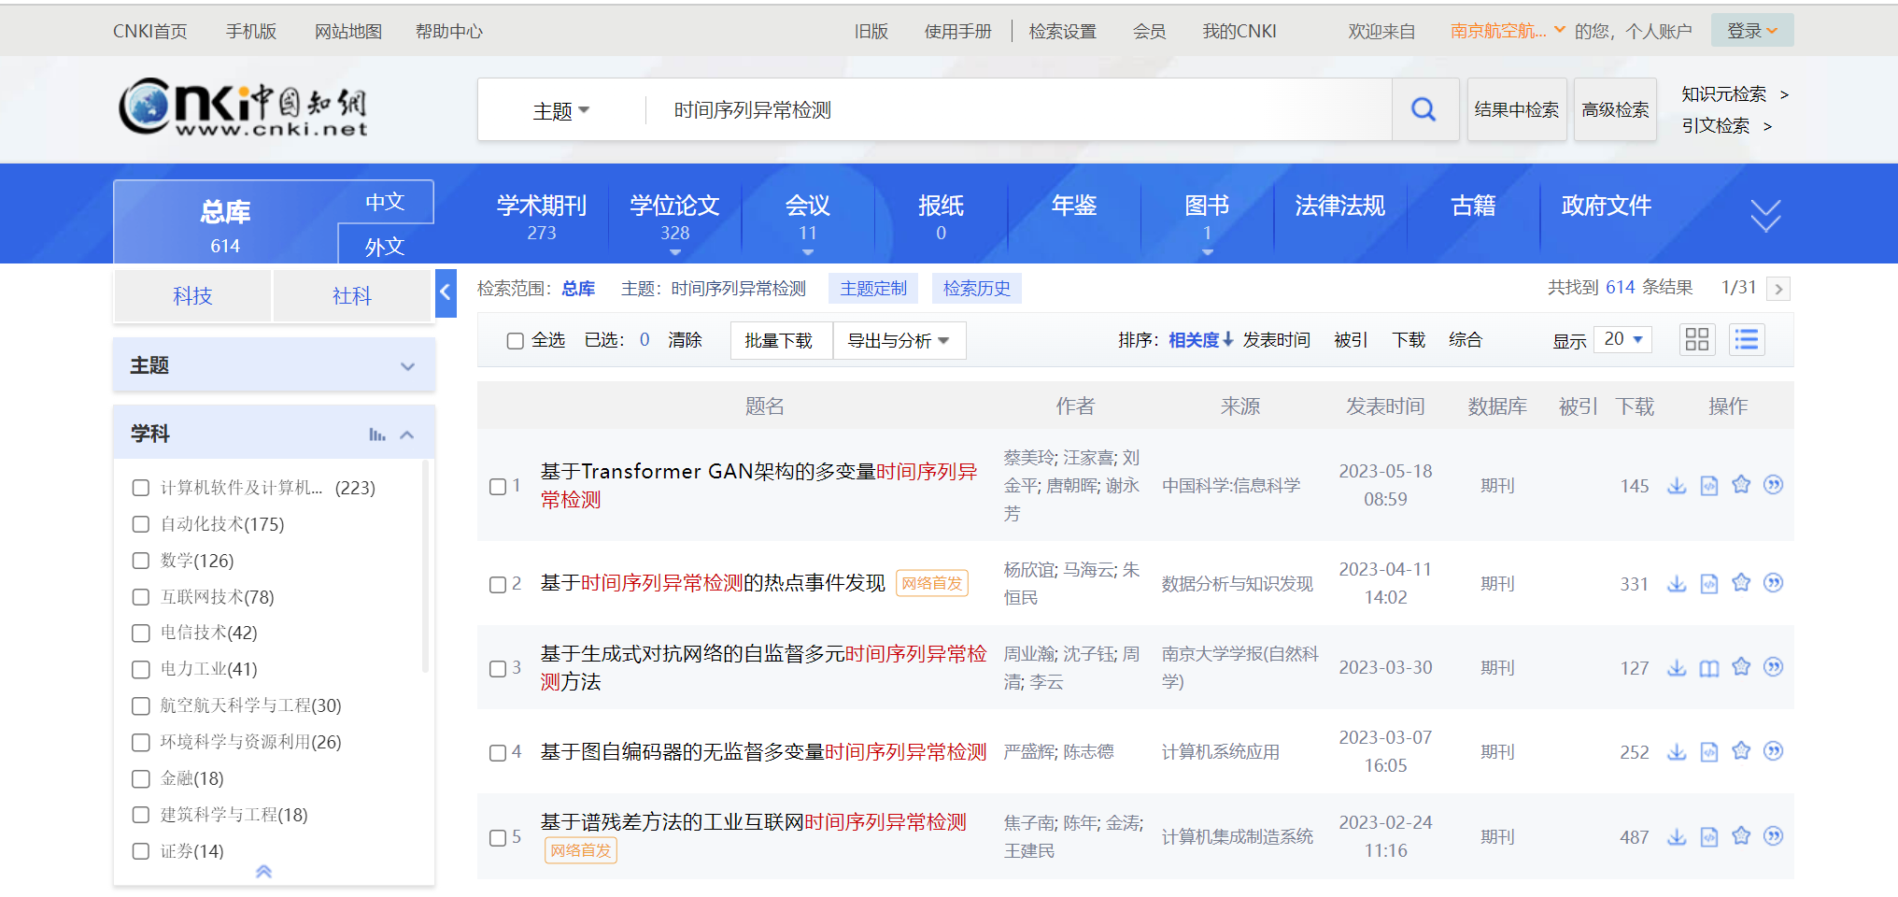Open HTML reading for Transformer GAN paper
This screenshot has height=897, width=1898.
pos(1708,485)
